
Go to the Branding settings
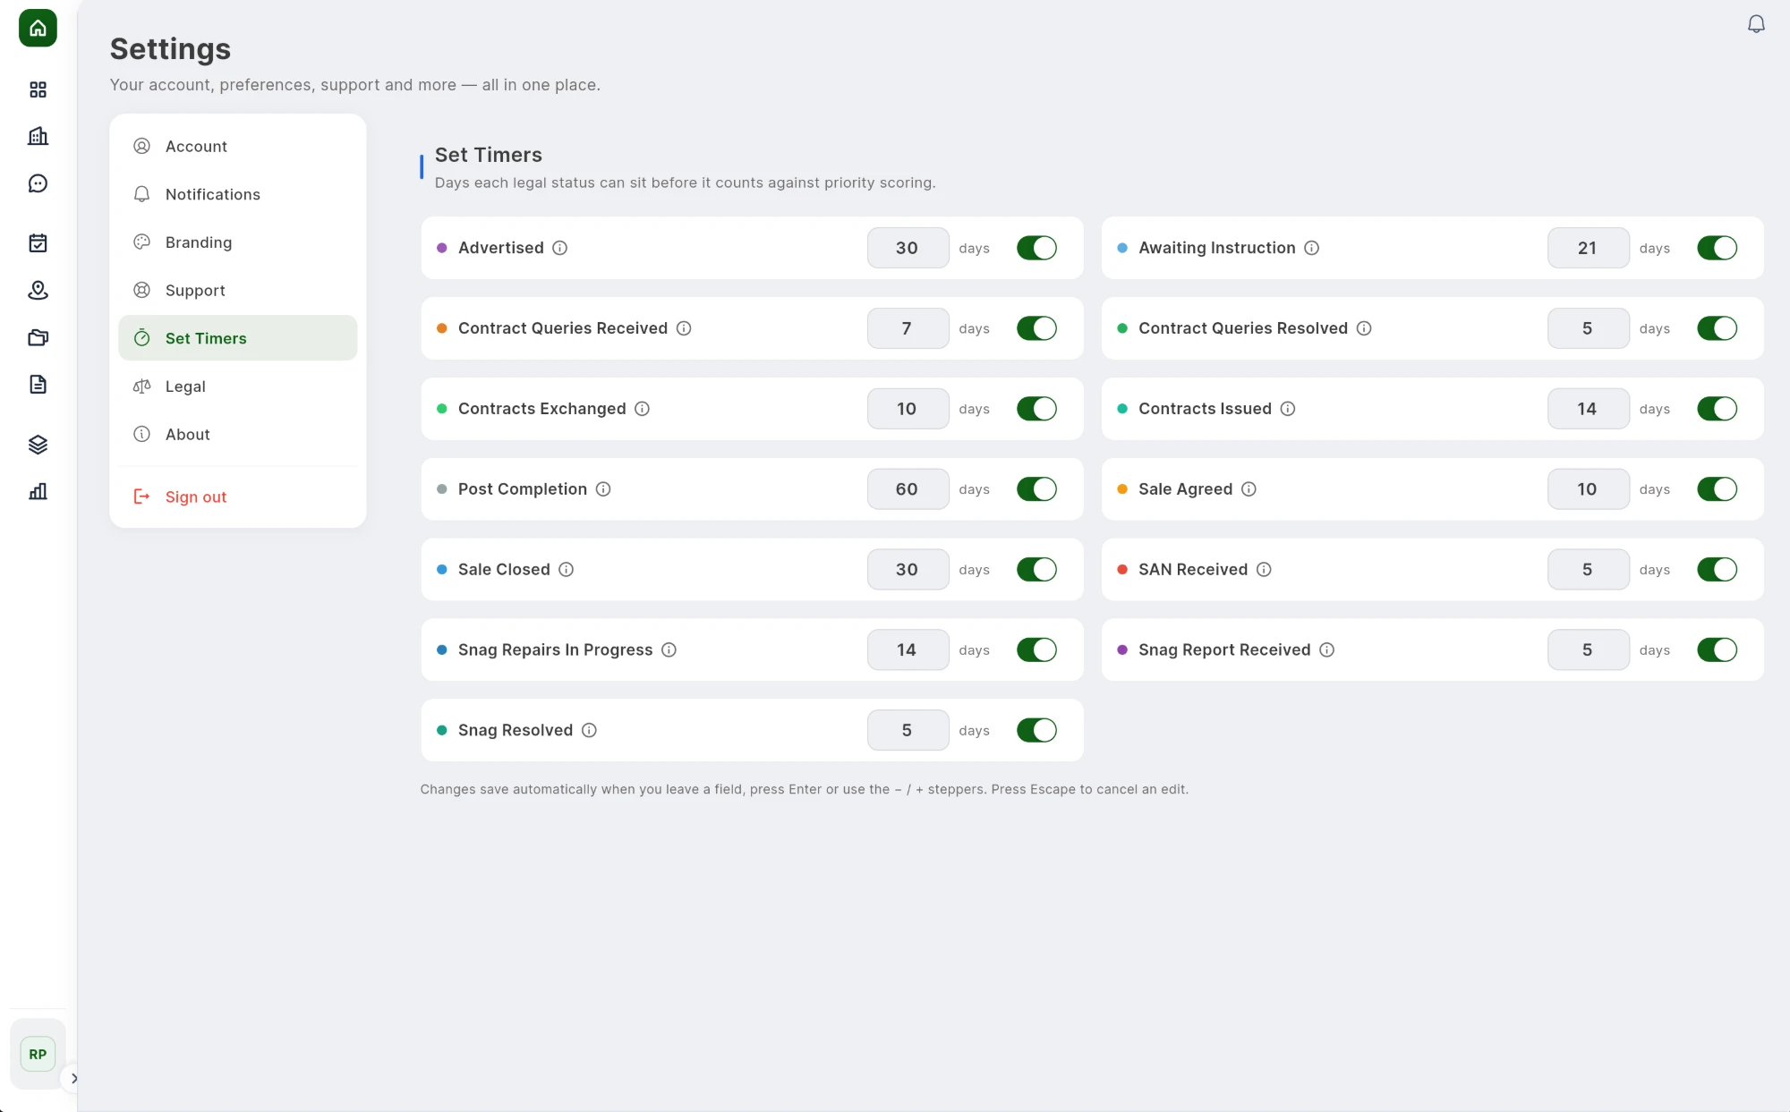[x=237, y=242]
